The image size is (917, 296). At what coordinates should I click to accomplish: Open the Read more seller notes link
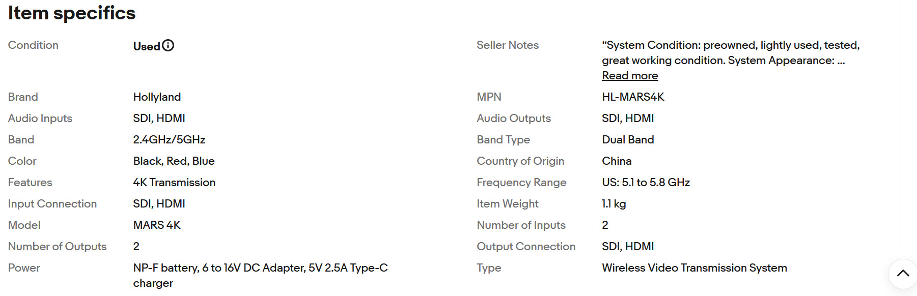[630, 76]
